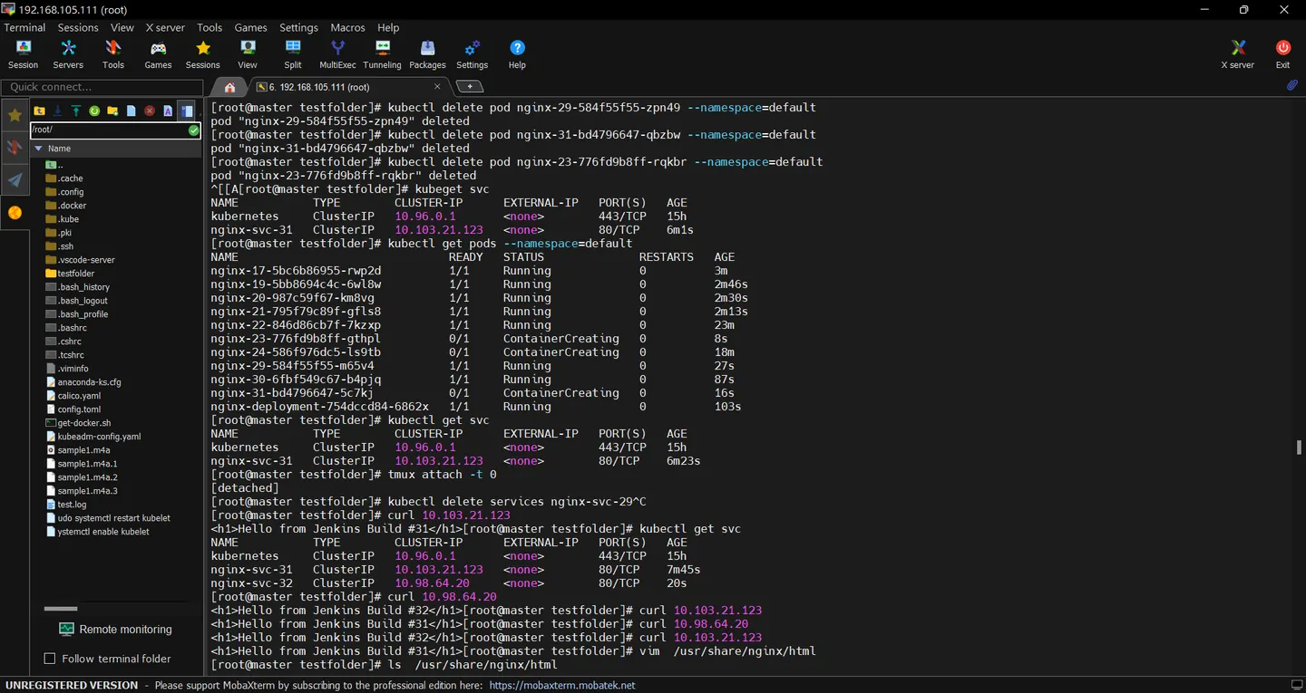Click the terminal vertical scrollbar

1300,447
